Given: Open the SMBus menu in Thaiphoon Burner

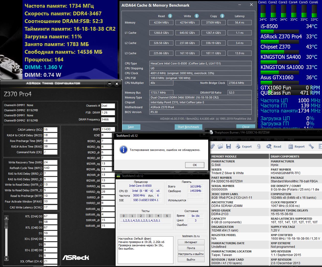Looking at the screenshot, I should (246, 139).
